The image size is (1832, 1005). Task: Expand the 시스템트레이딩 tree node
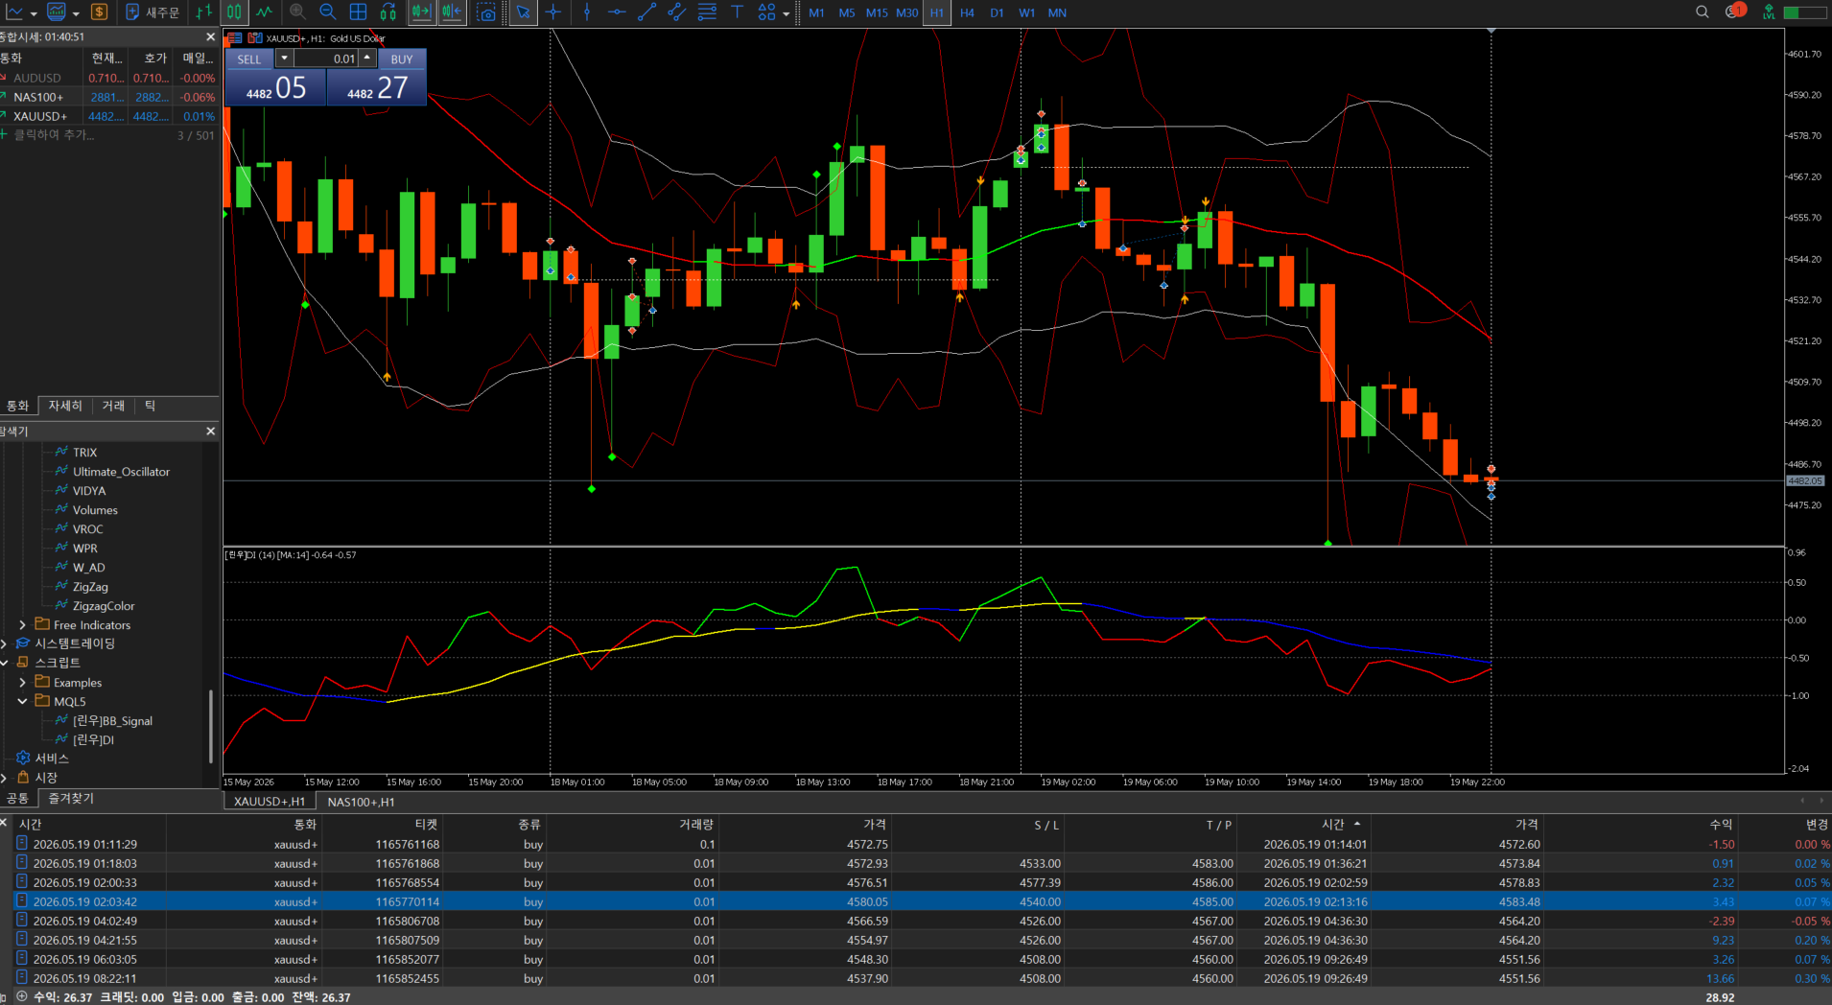[4, 643]
